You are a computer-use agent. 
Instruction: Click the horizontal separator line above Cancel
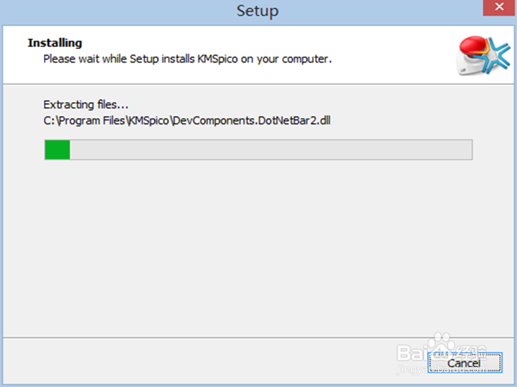point(258,336)
